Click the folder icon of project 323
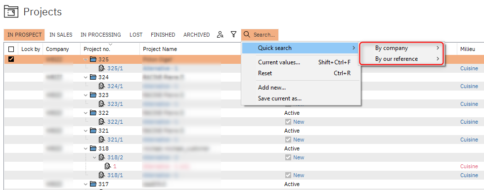Screen dimensions: 484x190 [93, 95]
